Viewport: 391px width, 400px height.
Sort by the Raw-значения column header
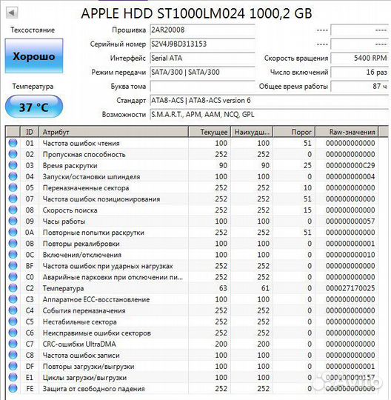click(347, 132)
